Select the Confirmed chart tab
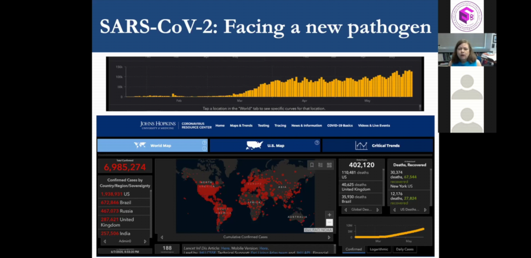Viewport: 531px width, 258px height. (354, 249)
